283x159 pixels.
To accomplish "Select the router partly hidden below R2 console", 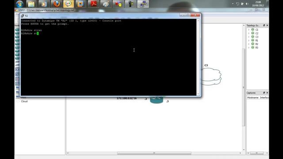I will 157,100.
